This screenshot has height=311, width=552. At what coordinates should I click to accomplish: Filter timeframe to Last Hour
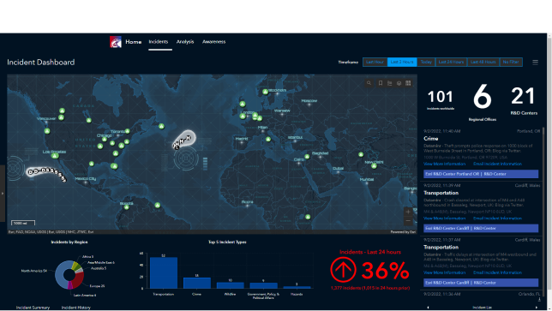tap(375, 62)
